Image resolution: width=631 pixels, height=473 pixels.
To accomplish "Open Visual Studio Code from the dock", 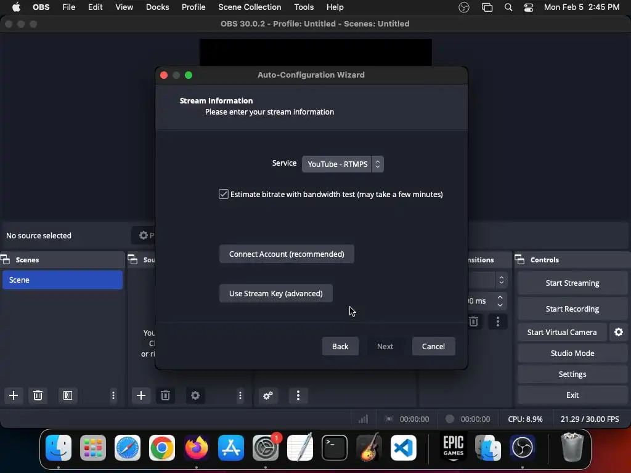I will [404, 448].
